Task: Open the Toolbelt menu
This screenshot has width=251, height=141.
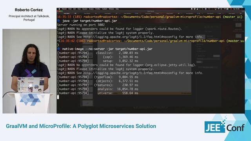Action: 105,9
